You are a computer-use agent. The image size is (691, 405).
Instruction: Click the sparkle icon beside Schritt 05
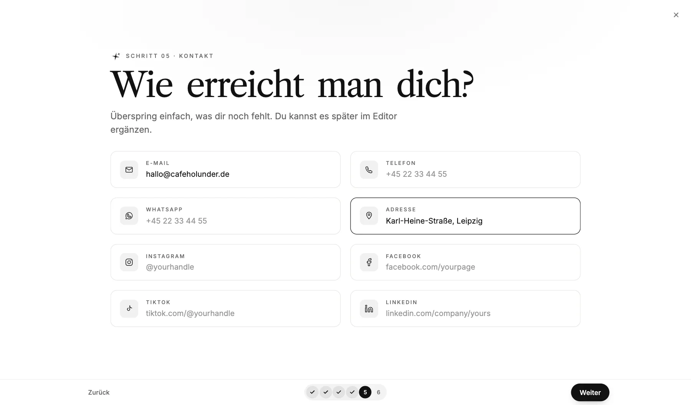(116, 56)
